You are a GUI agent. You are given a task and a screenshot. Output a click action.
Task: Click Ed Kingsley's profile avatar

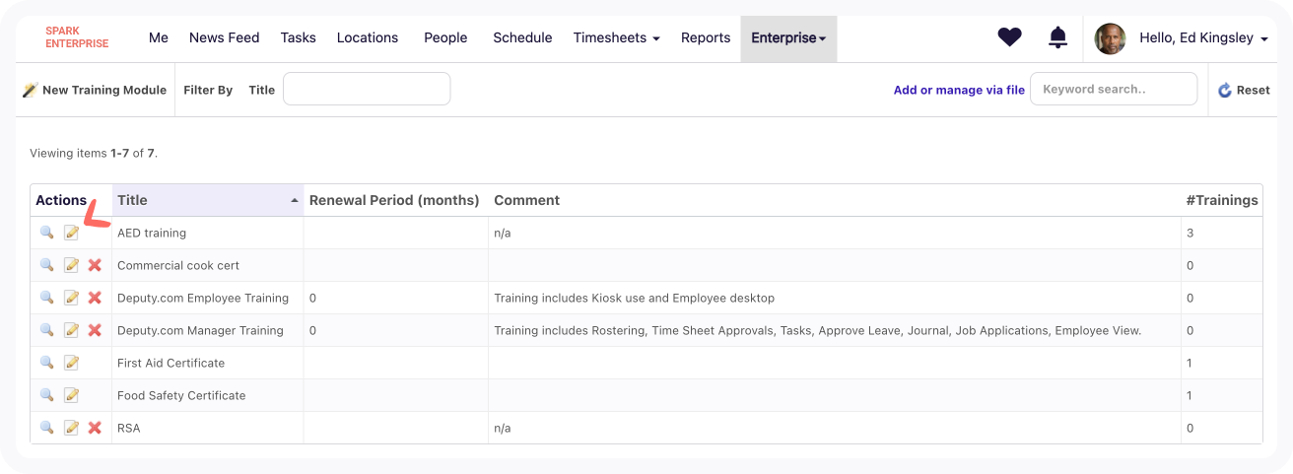(x=1110, y=38)
